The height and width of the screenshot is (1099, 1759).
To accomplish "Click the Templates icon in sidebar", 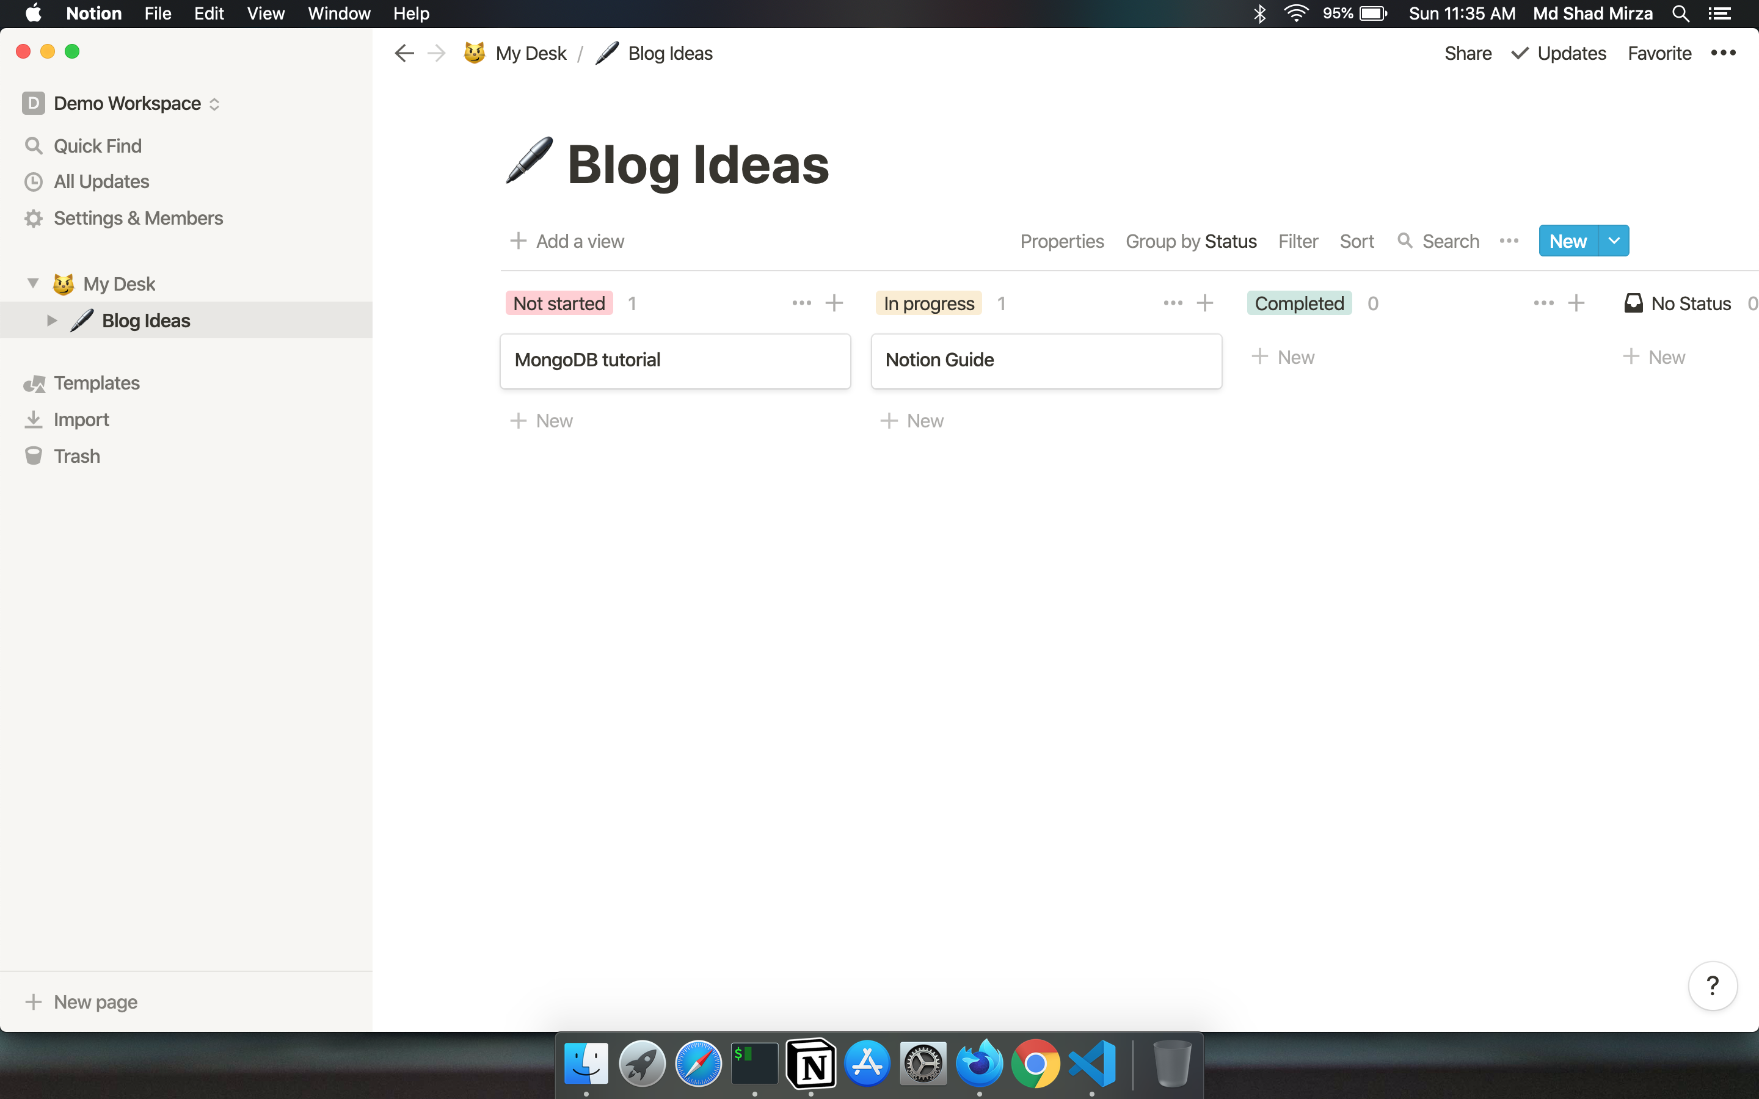I will coord(34,383).
